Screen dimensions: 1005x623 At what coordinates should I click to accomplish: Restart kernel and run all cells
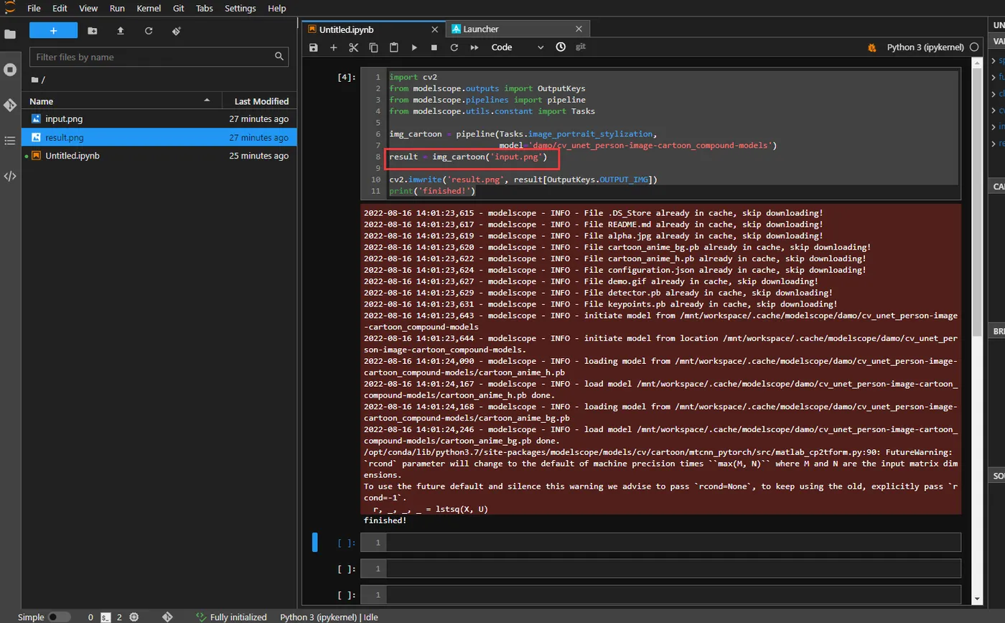[474, 47]
